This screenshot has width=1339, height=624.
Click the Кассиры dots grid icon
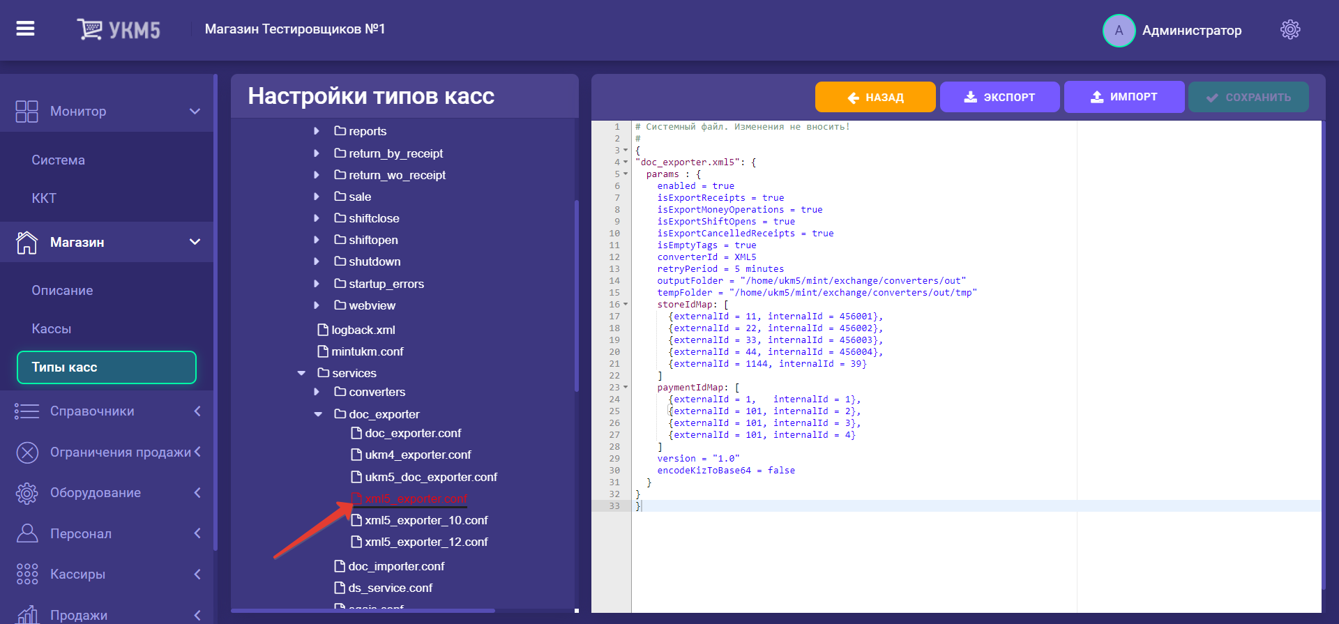[x=27, y=574]
